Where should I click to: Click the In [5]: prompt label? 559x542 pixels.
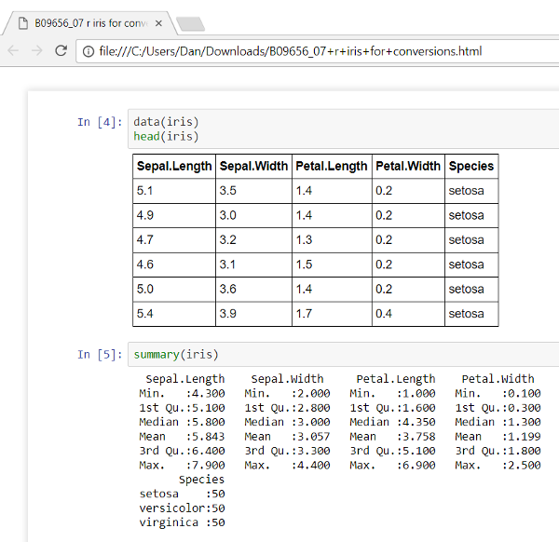pyautogui.click(x=100, y=355)
